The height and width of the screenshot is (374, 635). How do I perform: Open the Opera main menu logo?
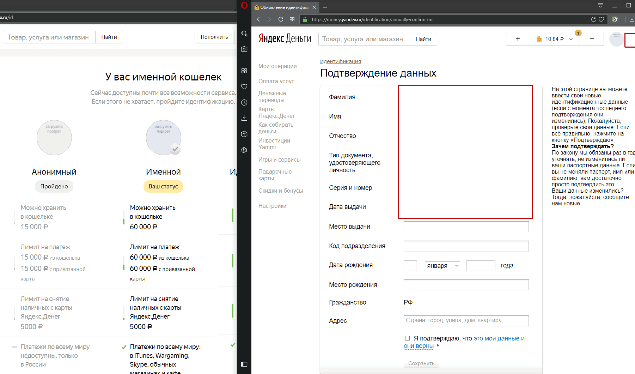(x=244, y=5)
